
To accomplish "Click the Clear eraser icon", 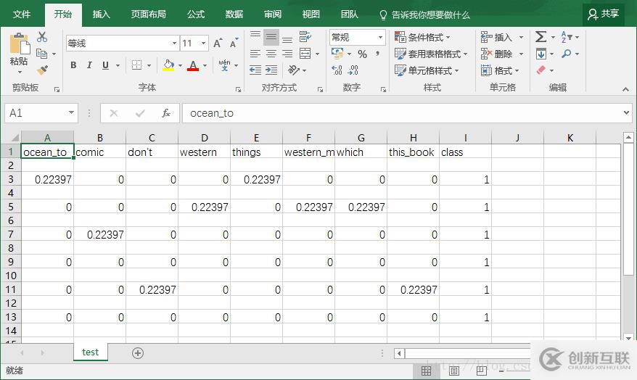I will pyautogui.click(x=541, y=70).
